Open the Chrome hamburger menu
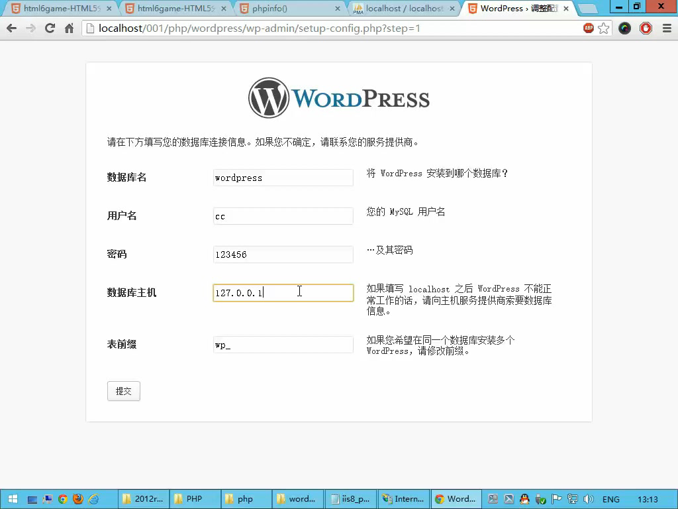678x509 pixels. [667, 28]
